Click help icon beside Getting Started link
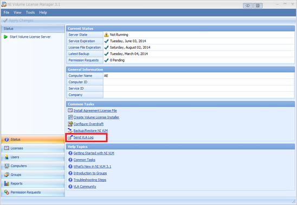This screenshot has height=205, width=297. tap(70, 153)
